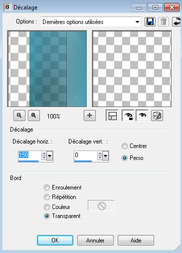182x253 pixels.
Task: Click the preview navigate cross-arrows button
Action: point(90,115)
